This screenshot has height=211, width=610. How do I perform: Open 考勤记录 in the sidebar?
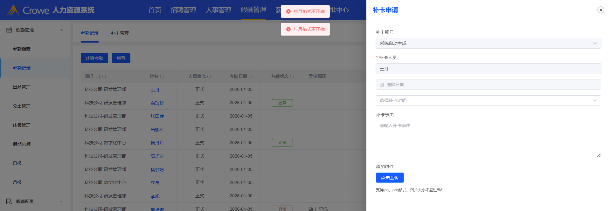[22, 68]
